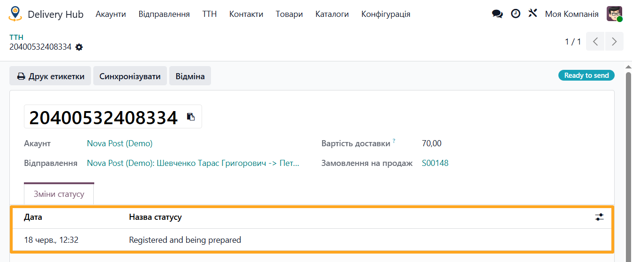This screenshot has height=262, width=632.
Task: Click the Ready to send status badge
Action: [x=586, y=75]
